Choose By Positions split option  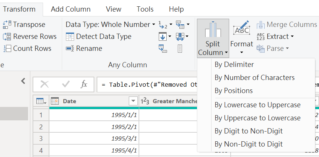tap(256, 90)
